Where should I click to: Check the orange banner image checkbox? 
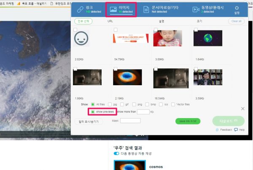click(x=116, y=30)
